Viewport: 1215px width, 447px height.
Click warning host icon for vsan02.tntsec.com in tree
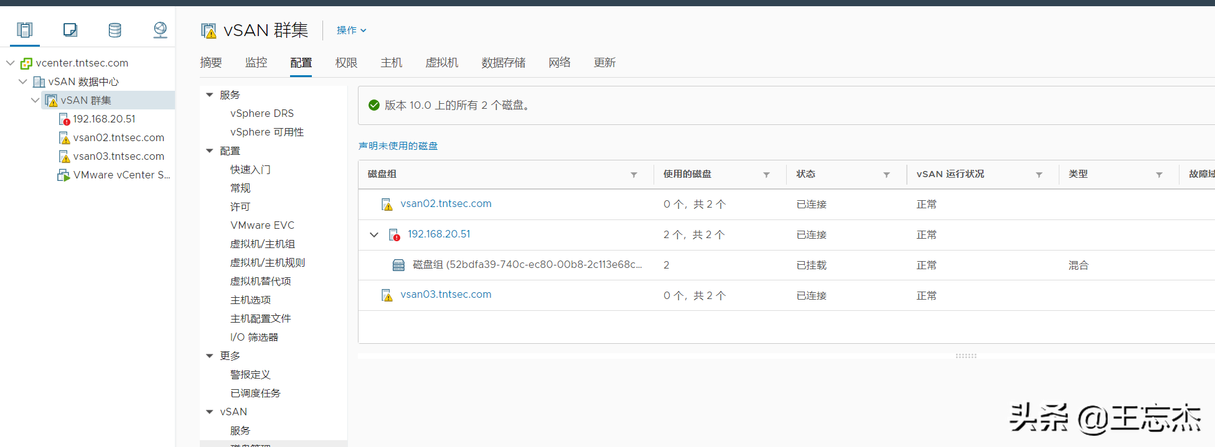click(x=64, y=137)
